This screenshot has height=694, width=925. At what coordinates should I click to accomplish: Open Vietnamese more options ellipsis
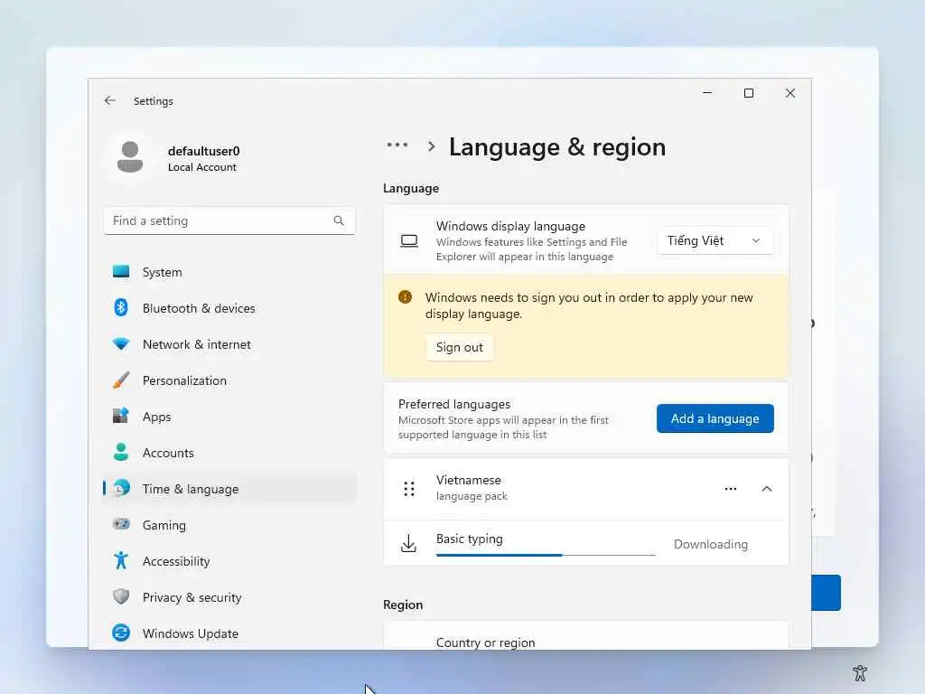pos(730,489)
